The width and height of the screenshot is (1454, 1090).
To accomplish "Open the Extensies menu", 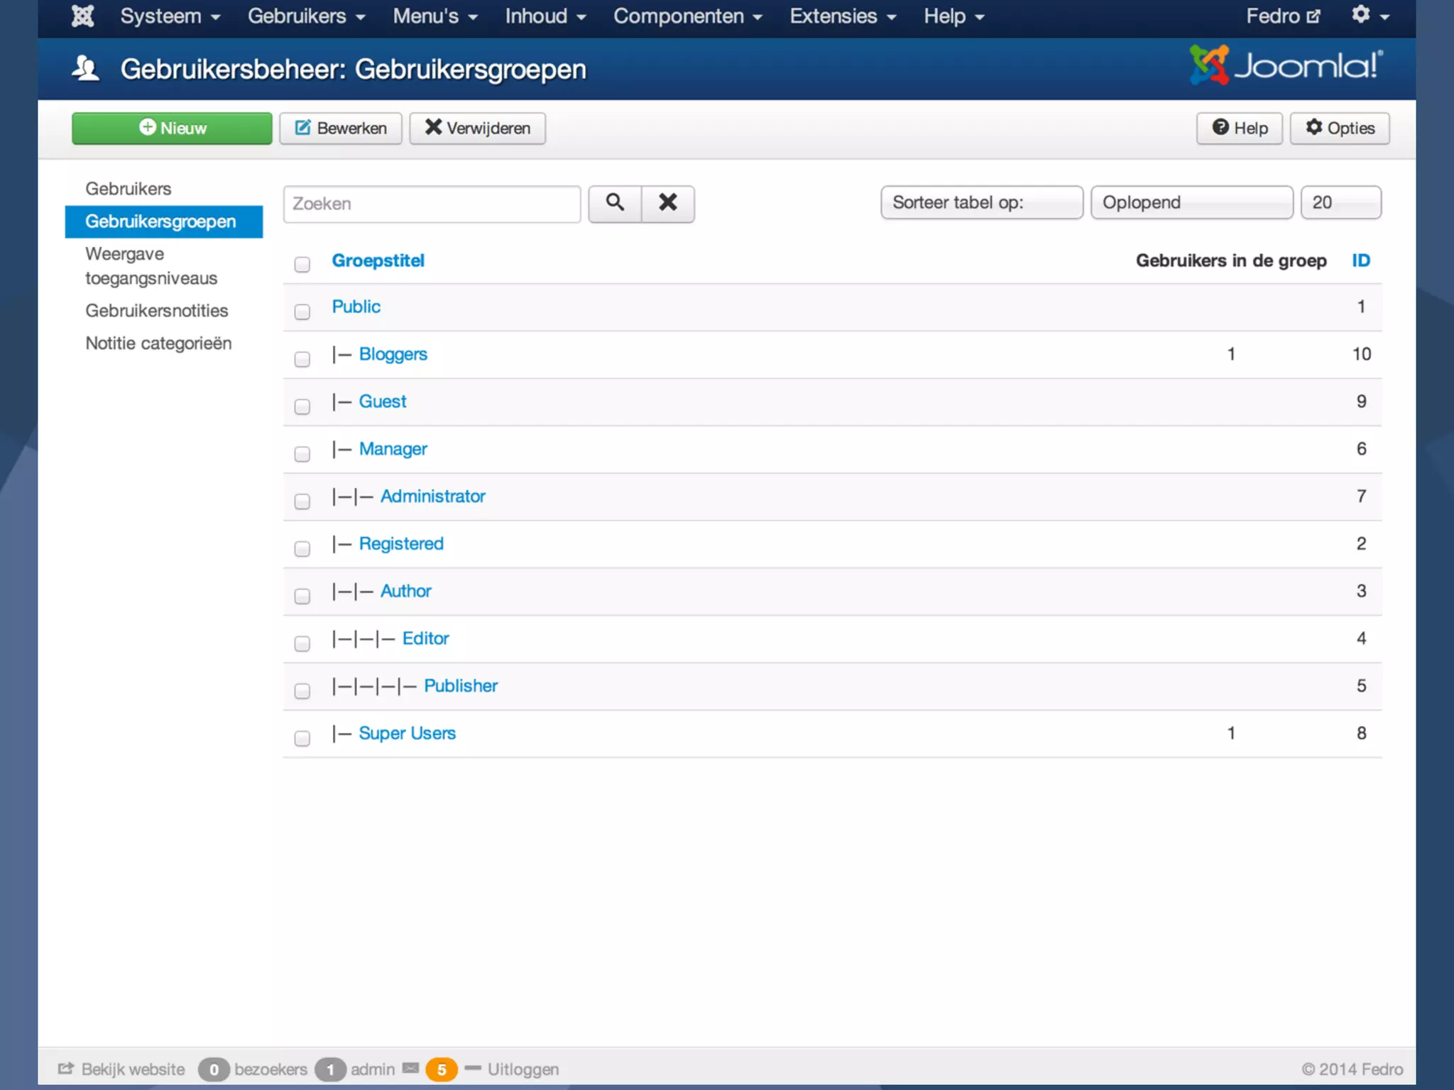I will pyautogui.click(x=842, y=16).
